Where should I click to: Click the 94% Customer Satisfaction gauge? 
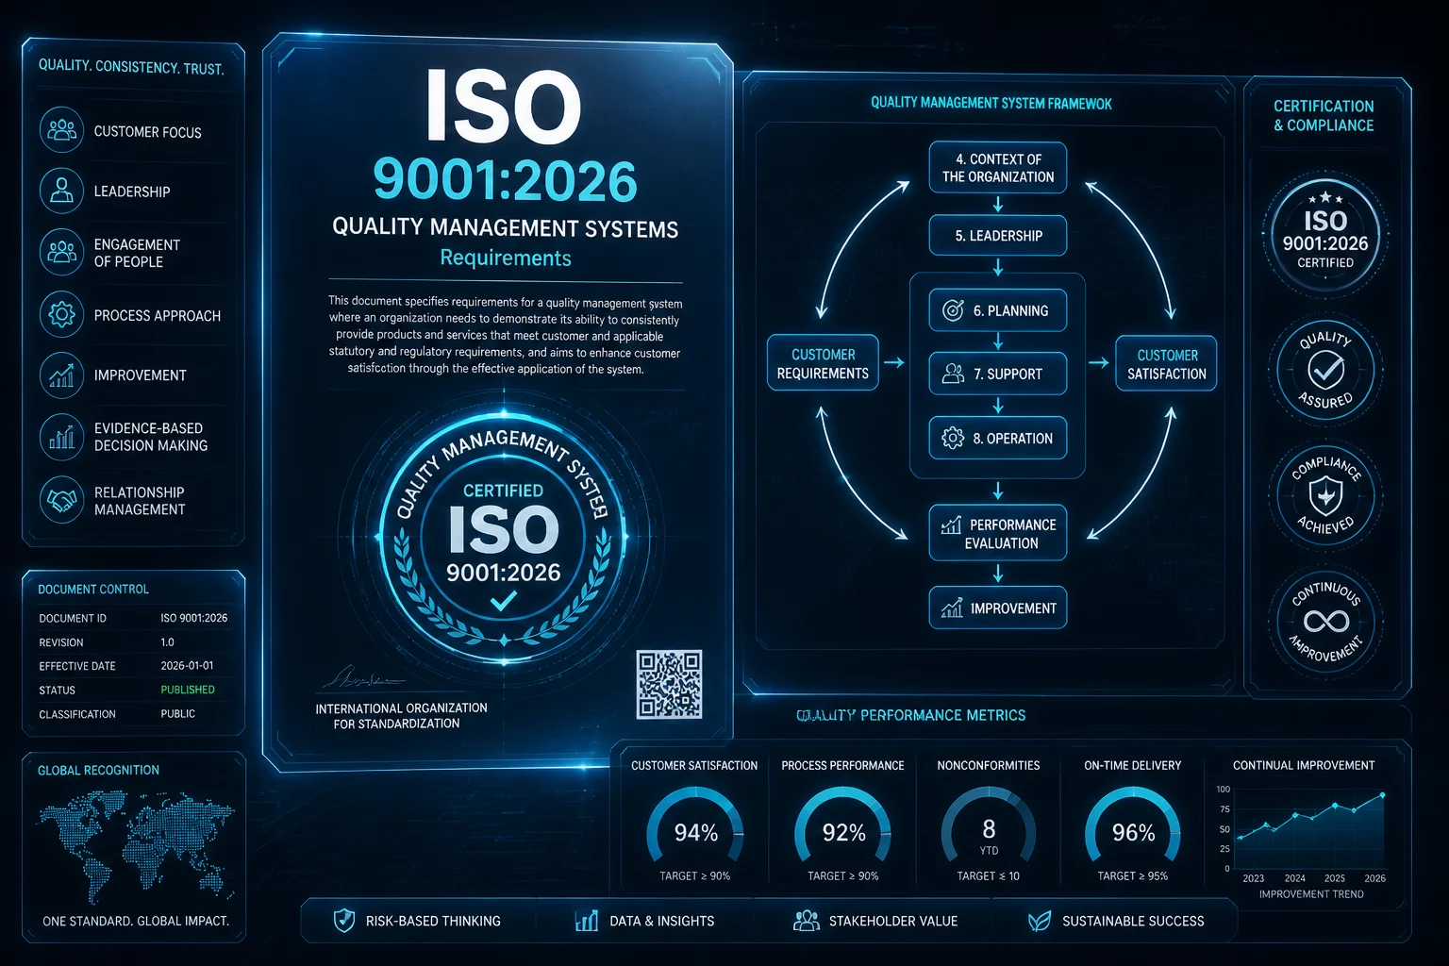pyautogui.click(x=695, y=827)
